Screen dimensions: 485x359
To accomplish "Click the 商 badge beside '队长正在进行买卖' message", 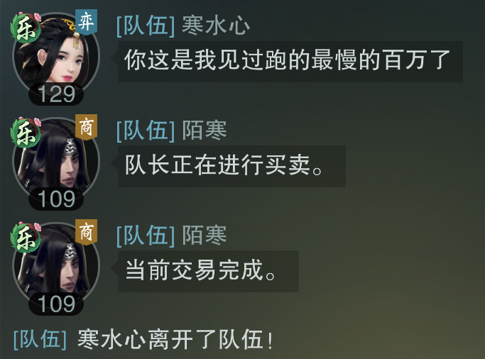I will tap(87, 127).
